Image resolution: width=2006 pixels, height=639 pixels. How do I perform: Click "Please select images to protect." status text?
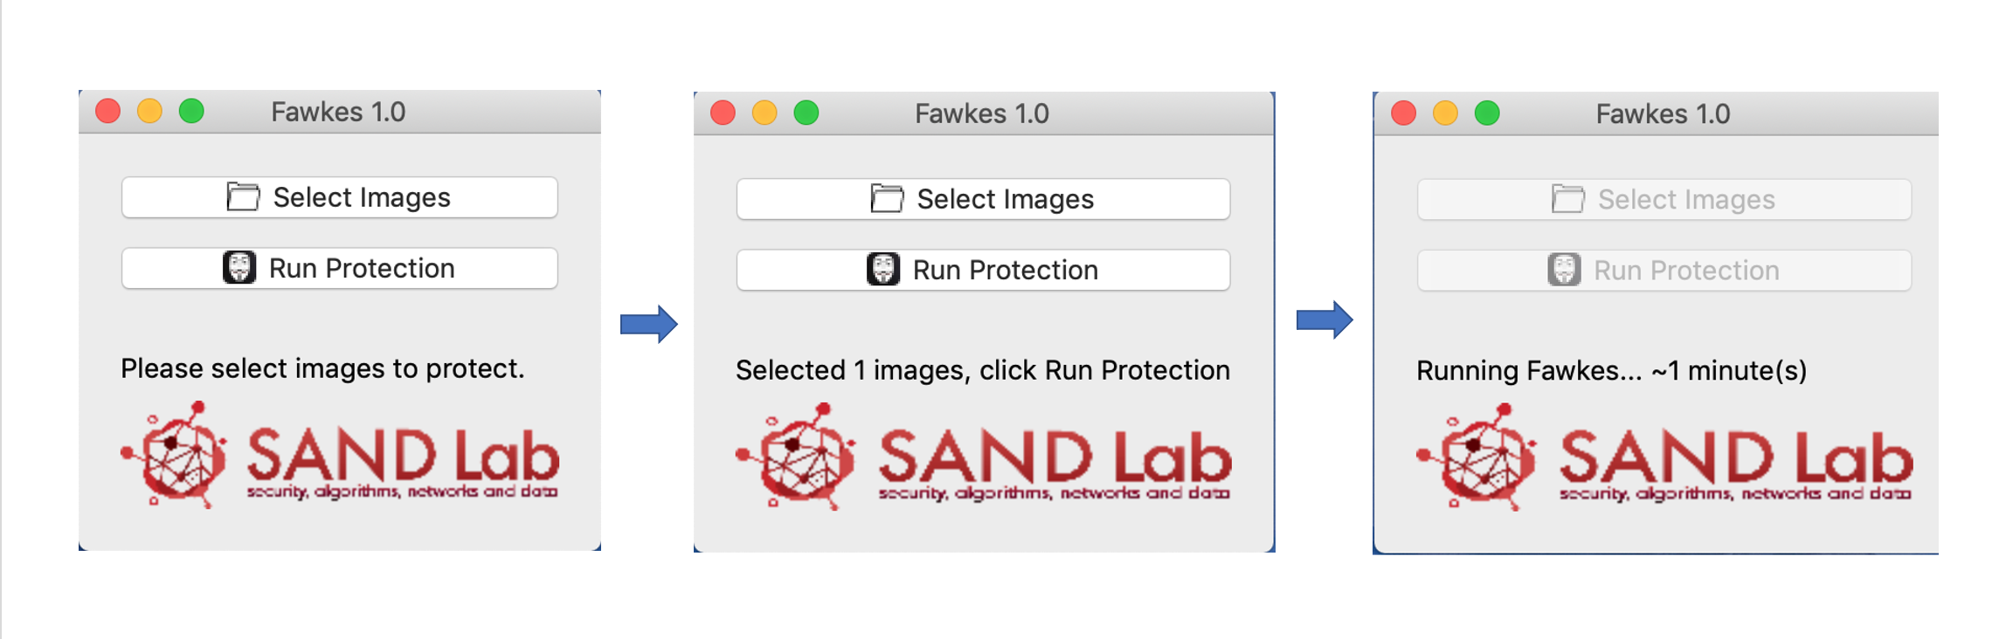coord(322,368)
